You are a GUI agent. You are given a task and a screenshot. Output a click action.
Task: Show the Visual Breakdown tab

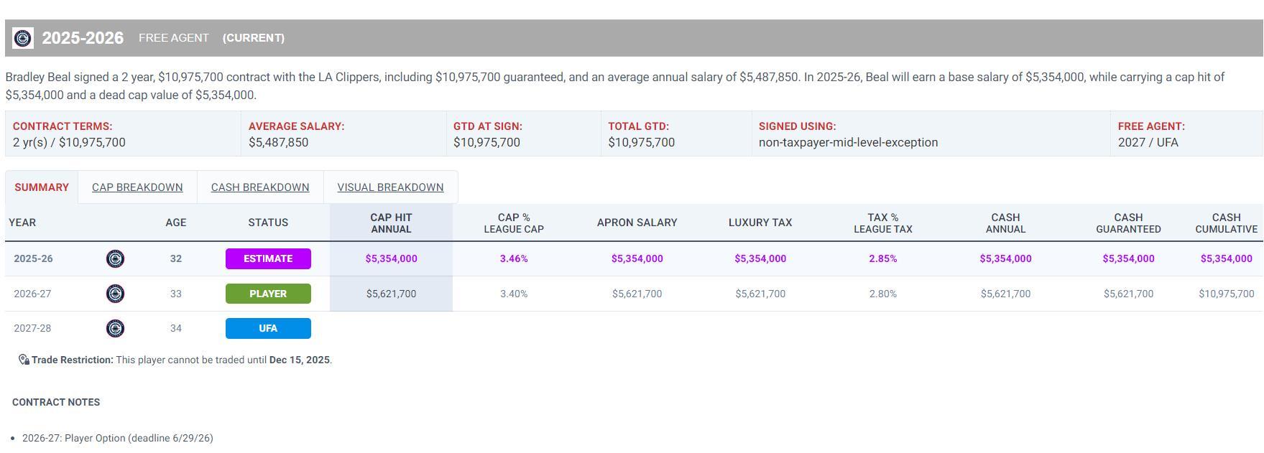tap(390, 187)
